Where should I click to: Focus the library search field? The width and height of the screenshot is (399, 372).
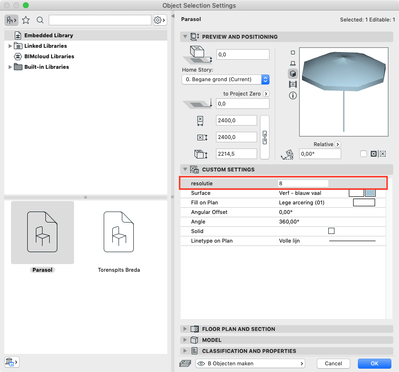(x=100, y=20)
